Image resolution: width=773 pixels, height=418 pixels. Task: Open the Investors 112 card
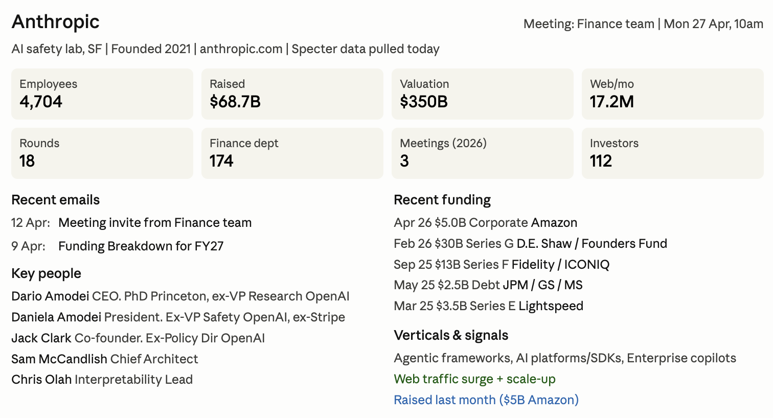point(672,153)
